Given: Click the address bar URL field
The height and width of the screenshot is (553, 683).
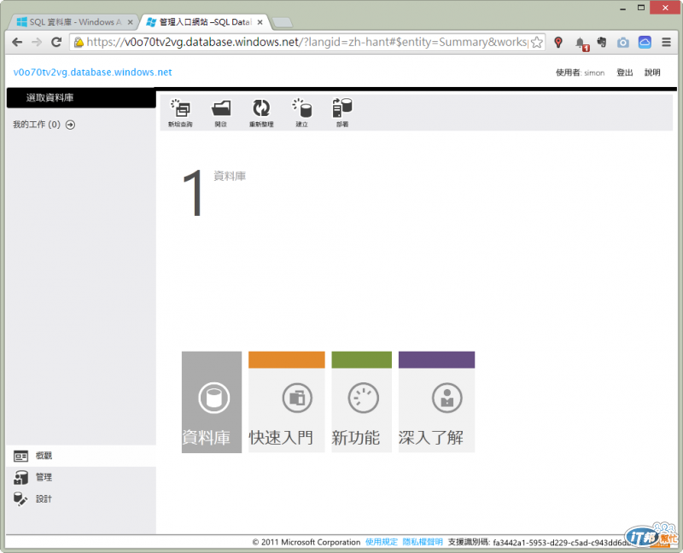Looking at the screenshot, I should [x=307, y=42].
